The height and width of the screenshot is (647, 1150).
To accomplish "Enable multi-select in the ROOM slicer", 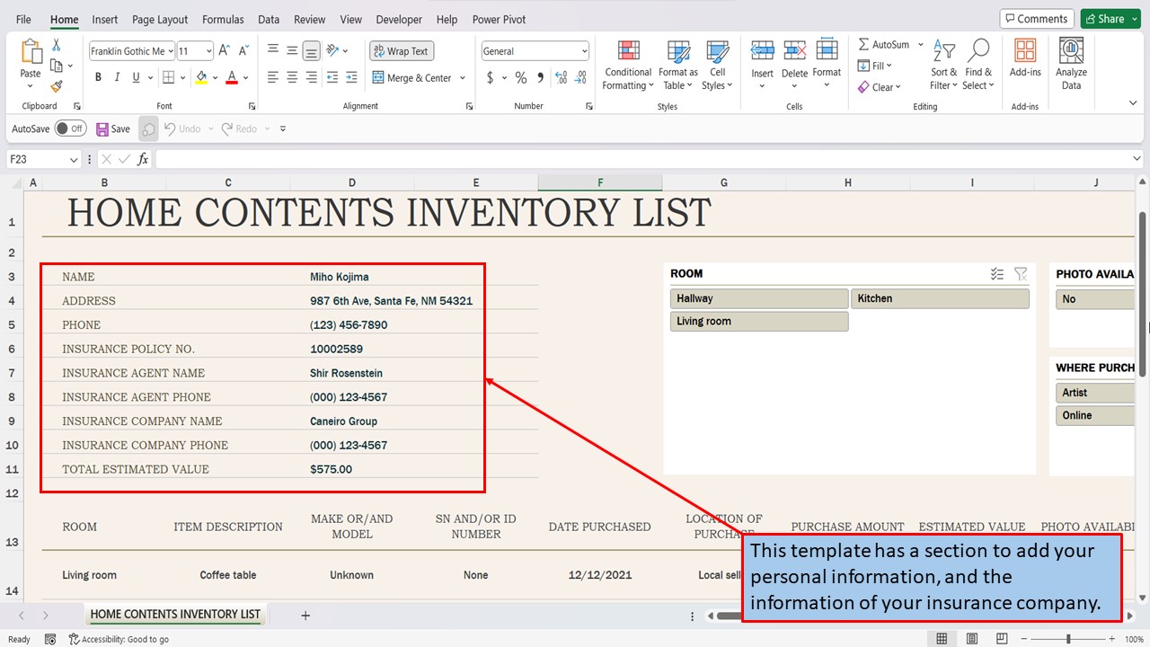I will [x=996, y=273].
